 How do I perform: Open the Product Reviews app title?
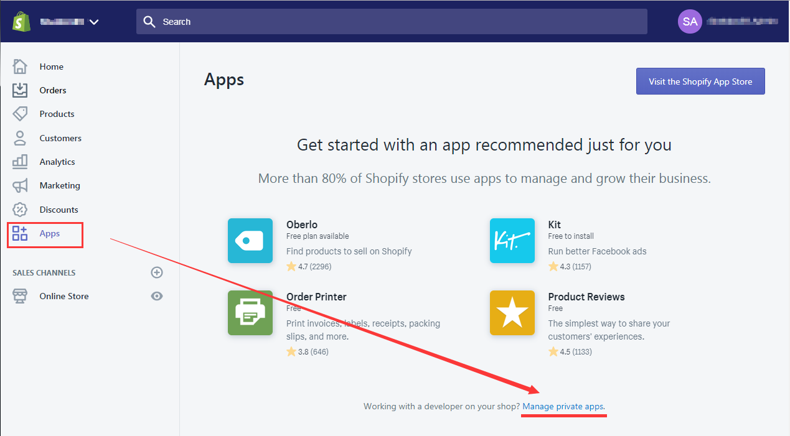tap(586, 297)
